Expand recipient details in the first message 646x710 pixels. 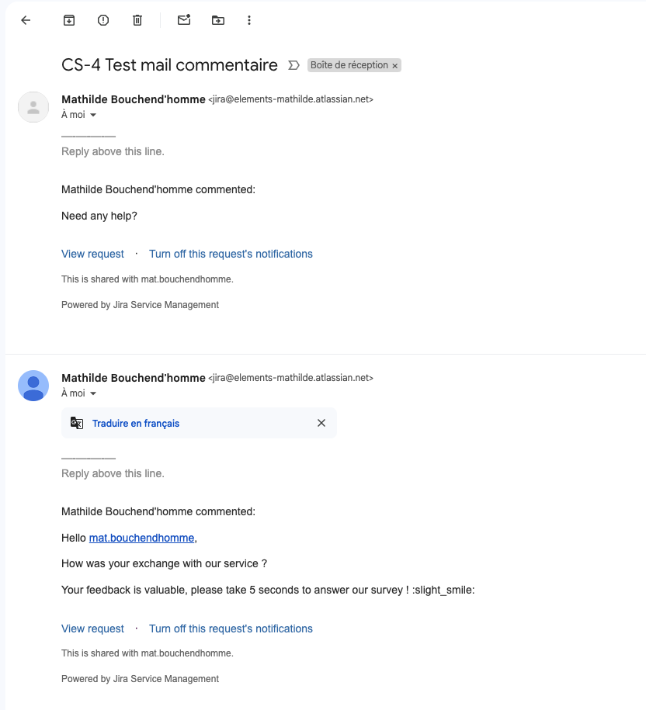(93, 115)
